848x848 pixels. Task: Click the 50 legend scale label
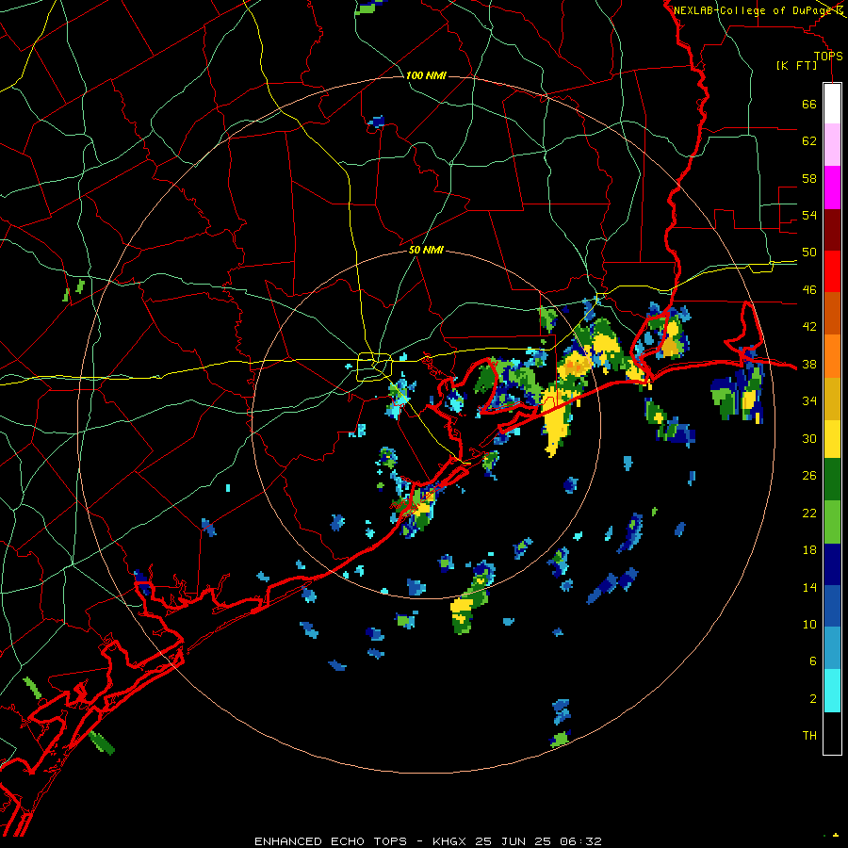[809, 252]
